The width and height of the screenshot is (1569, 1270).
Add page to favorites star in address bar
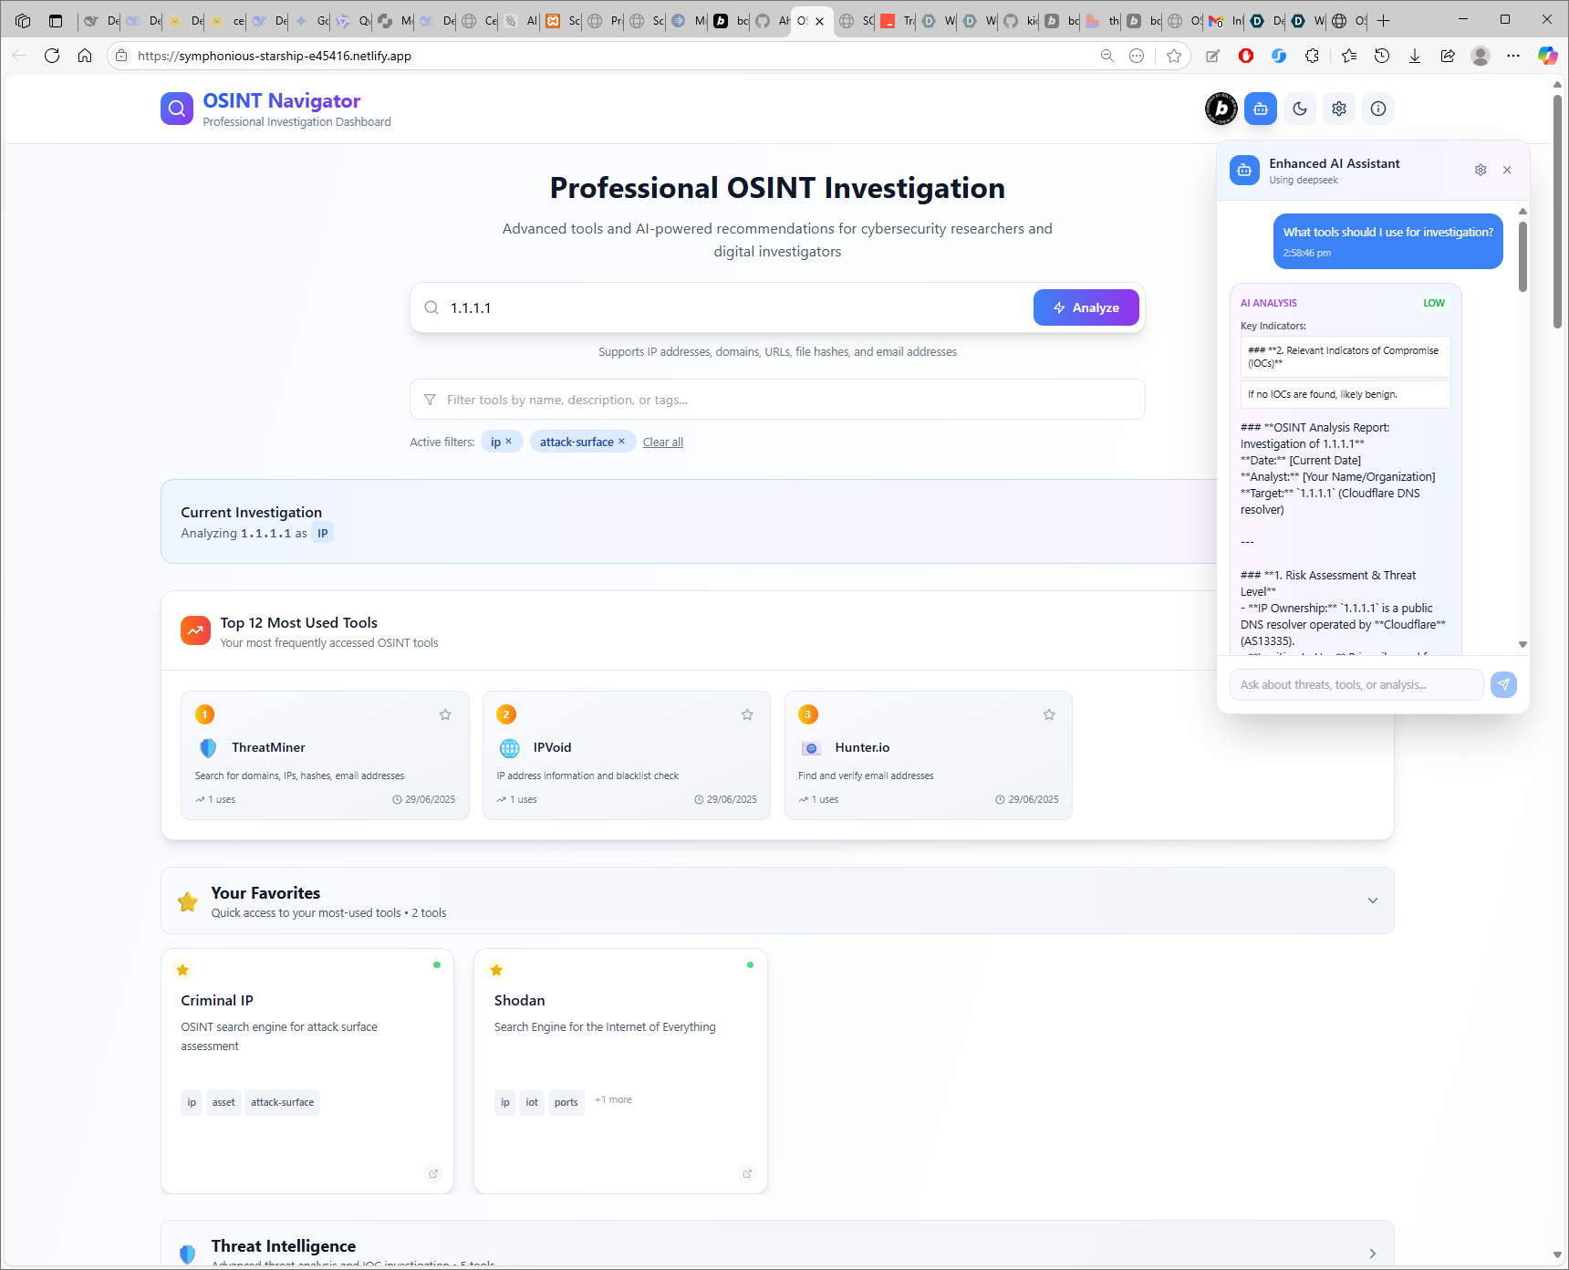tap(1174, 56)
